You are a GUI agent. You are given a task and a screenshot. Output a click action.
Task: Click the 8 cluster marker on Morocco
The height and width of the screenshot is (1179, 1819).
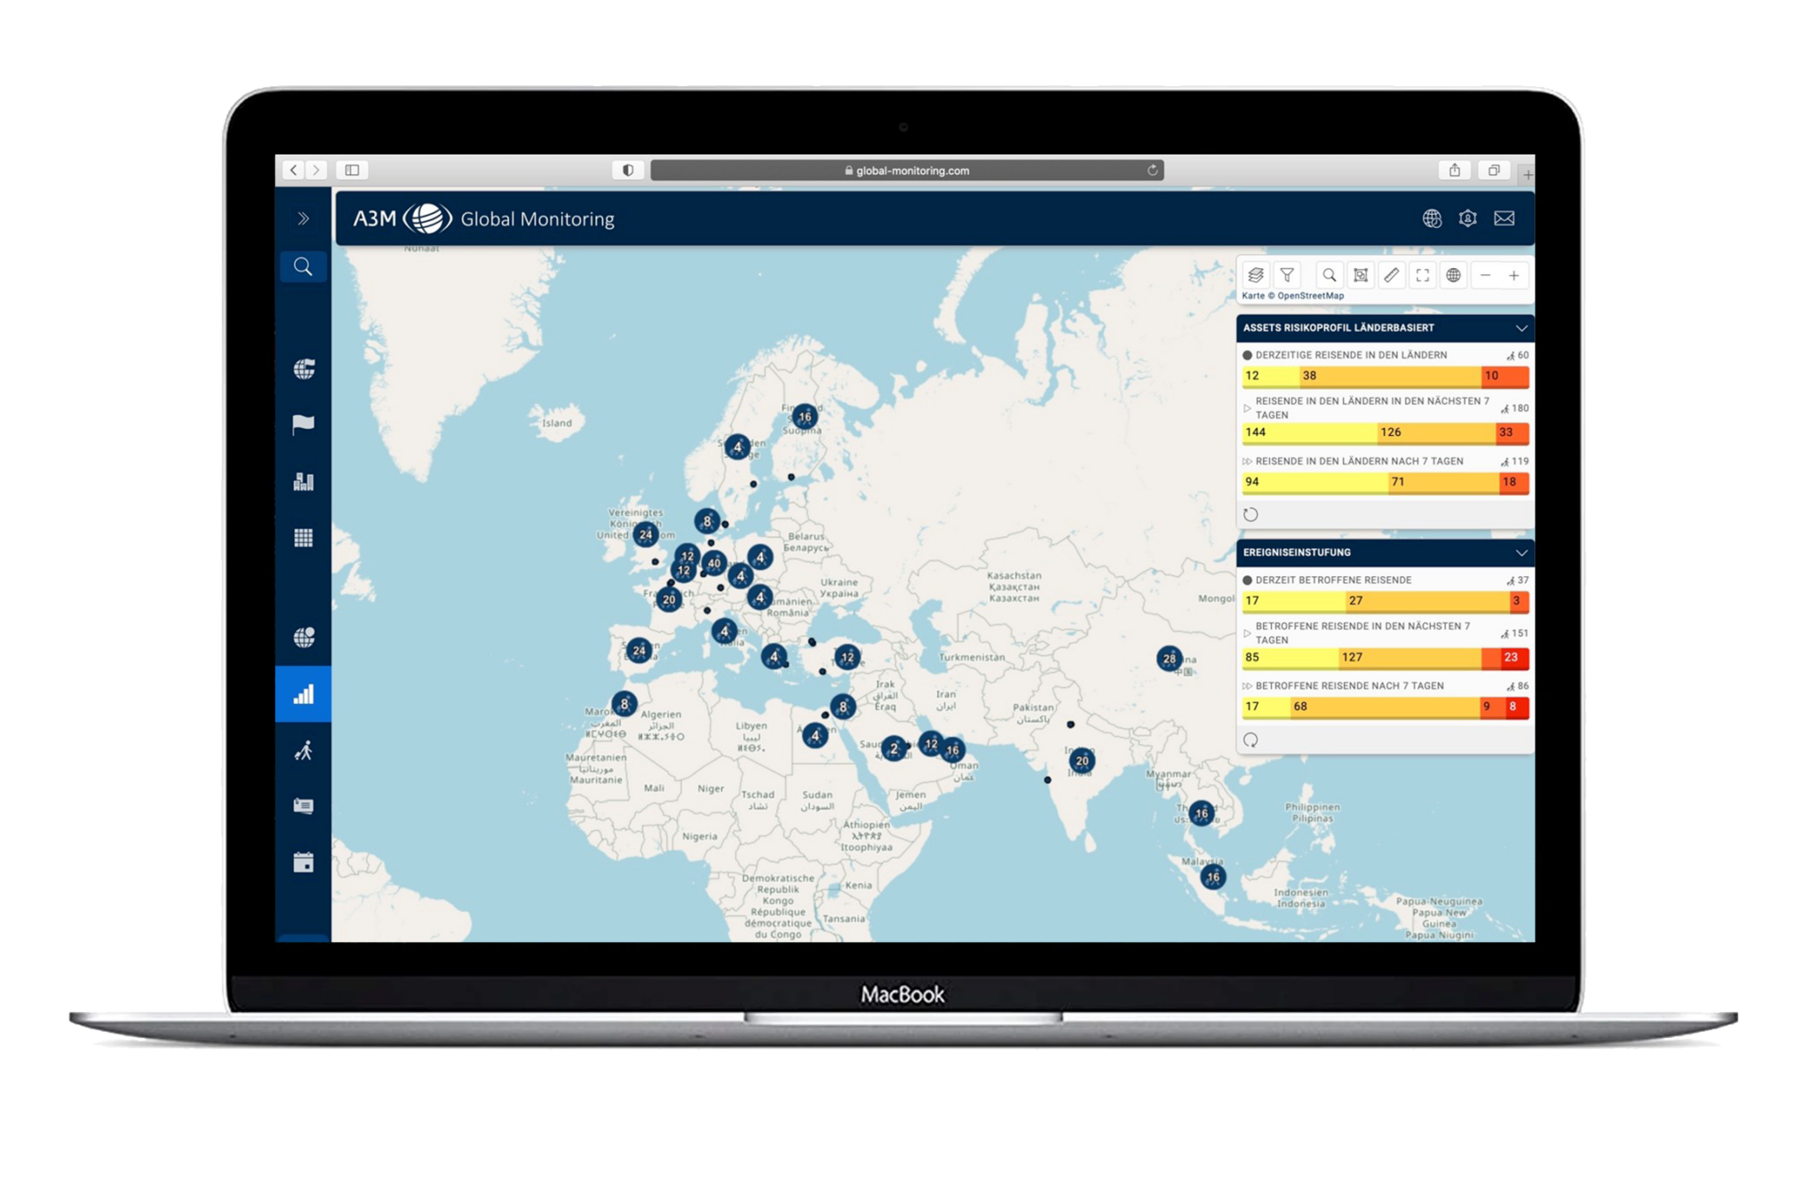tap(624, 704)
